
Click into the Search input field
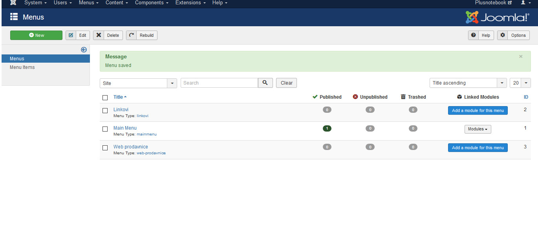point(219,83)
